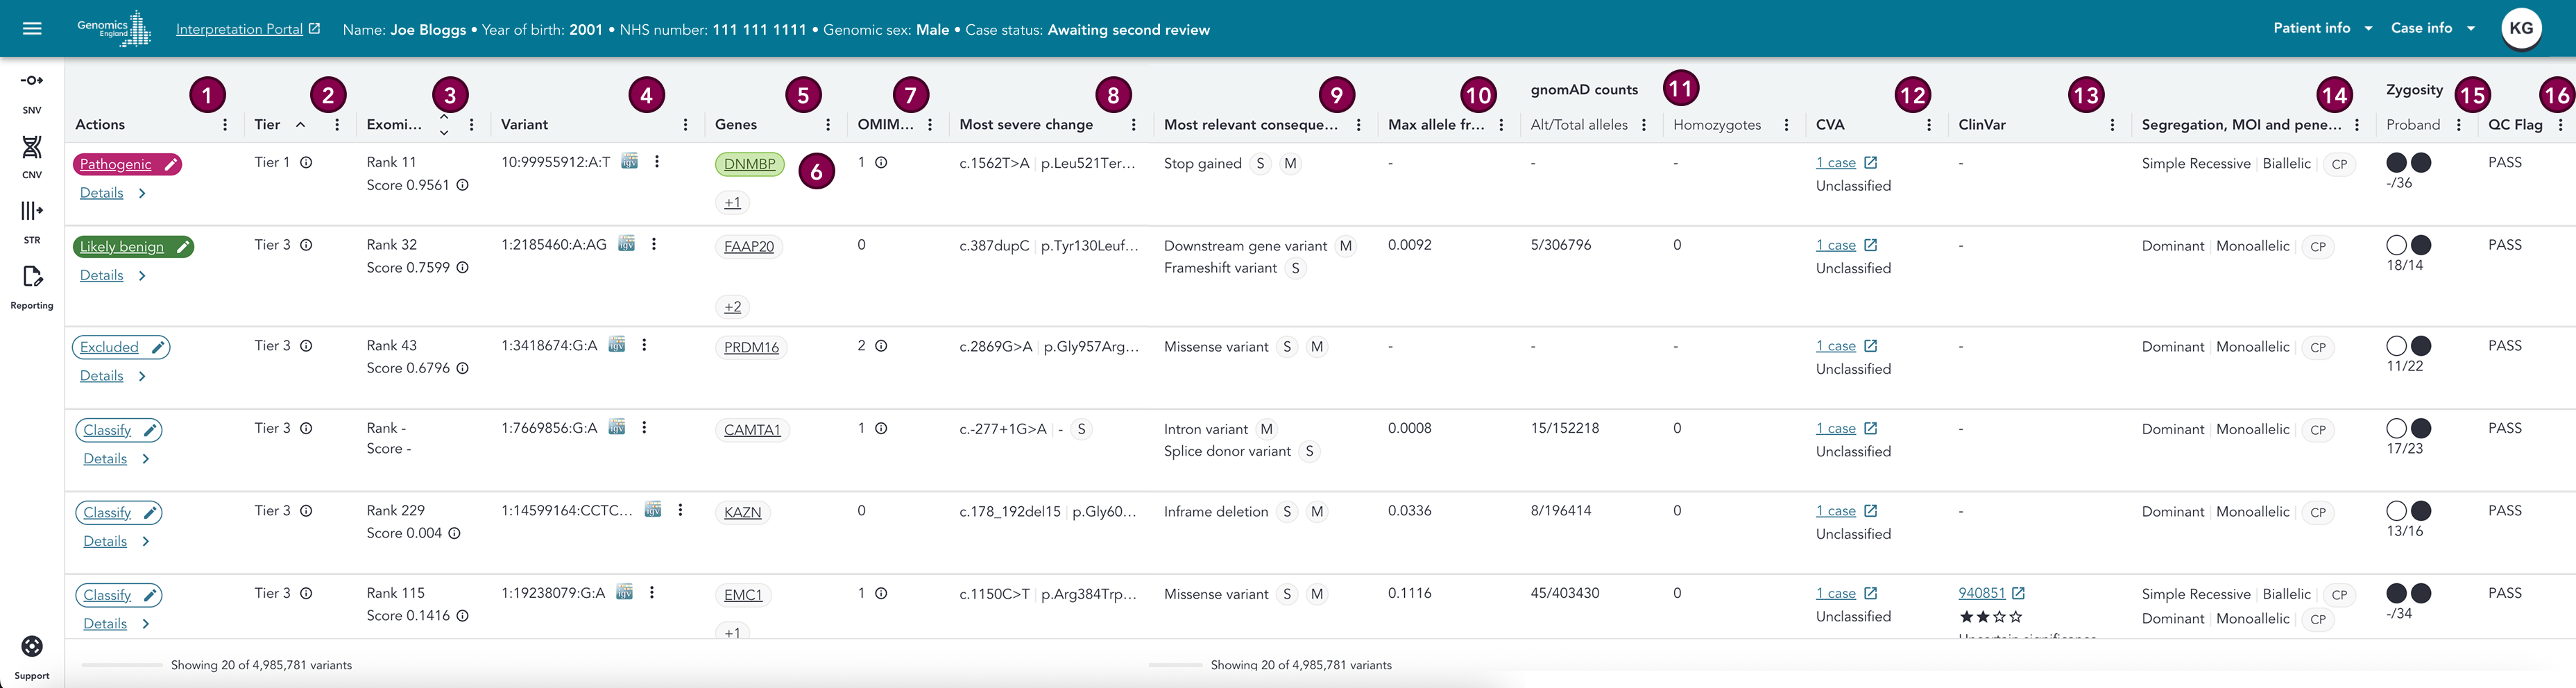Click the DNMBP gene chip
The image size is (2576, 688).
coord(750,164)
